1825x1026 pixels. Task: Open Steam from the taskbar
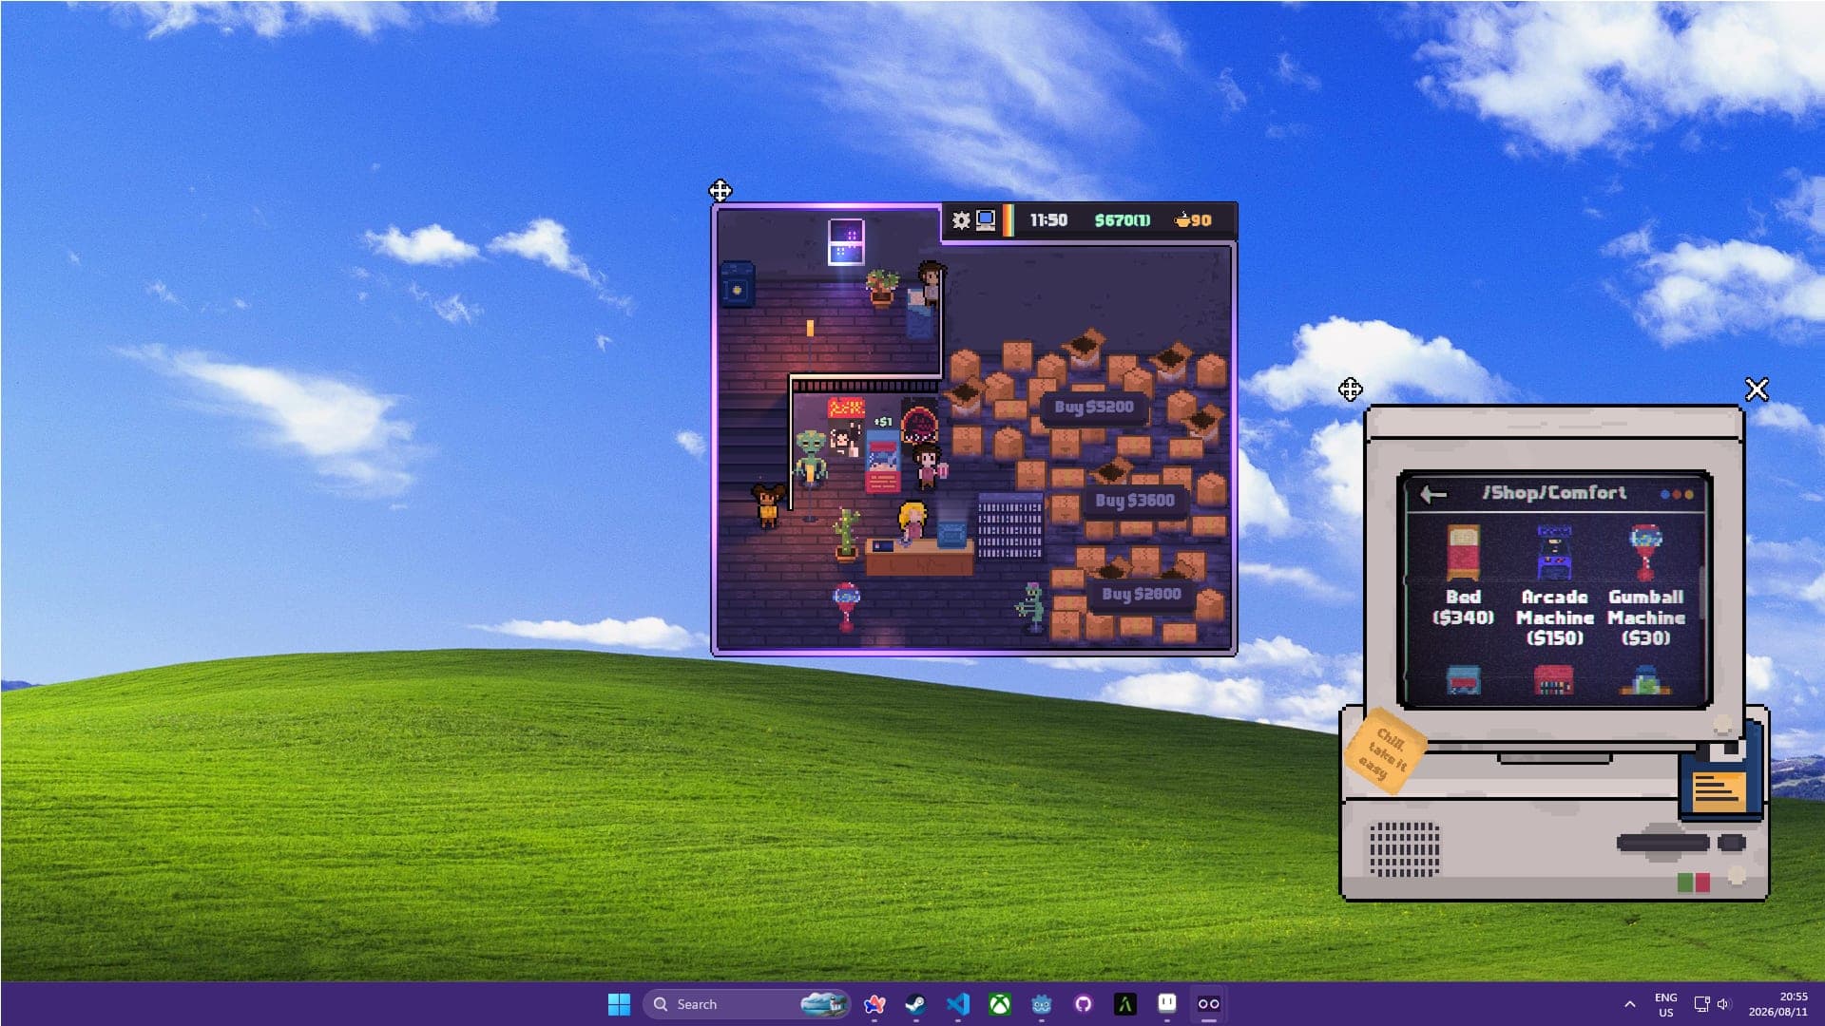pos(915,1004)
